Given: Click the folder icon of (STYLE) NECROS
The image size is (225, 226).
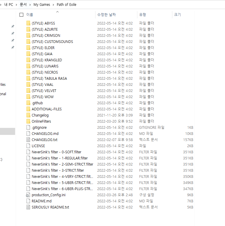Looking at the screenshot, I should (x=28, y=72).
